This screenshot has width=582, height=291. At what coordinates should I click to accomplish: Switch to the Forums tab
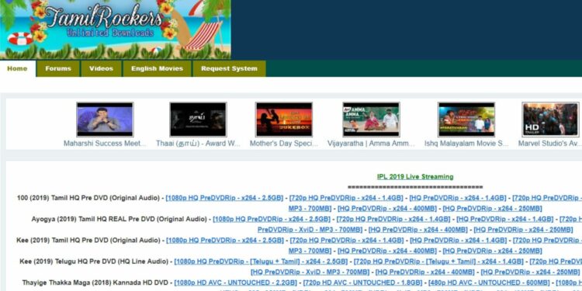[x=58, y=68]
